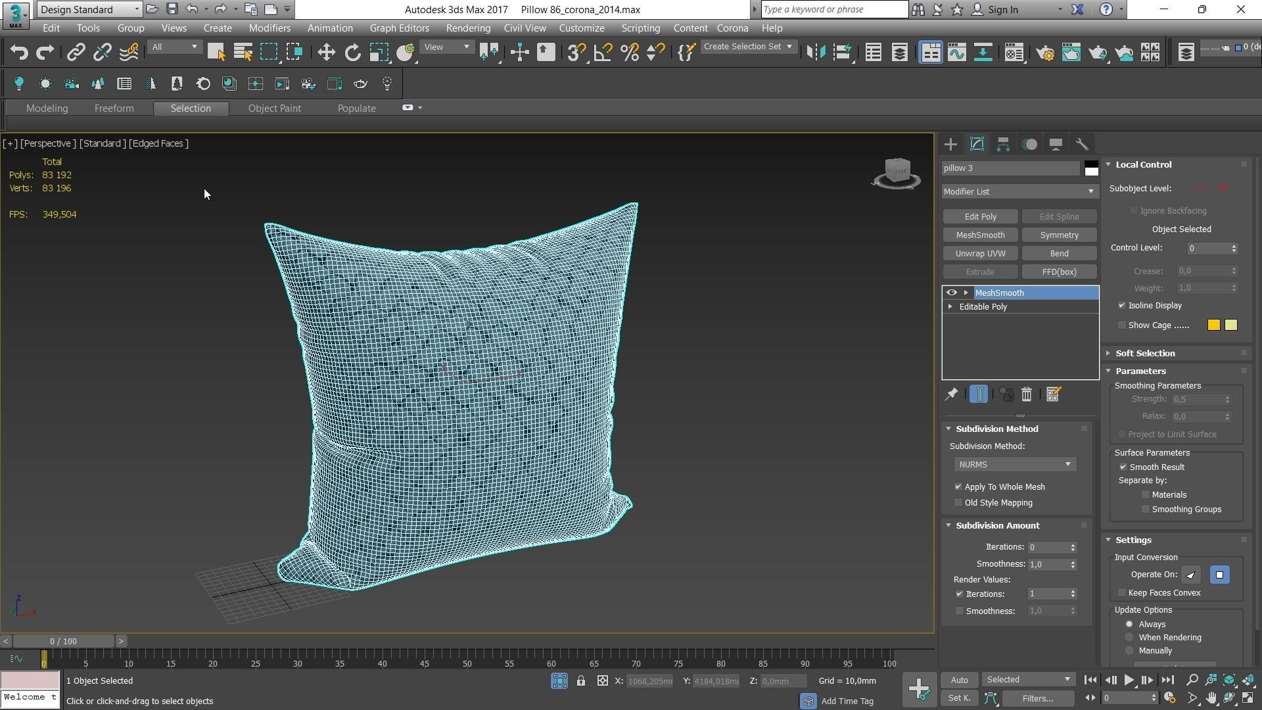Click the FFD(box) button
Viewport: 1262px width, 710px height.
click(1059, 272)
